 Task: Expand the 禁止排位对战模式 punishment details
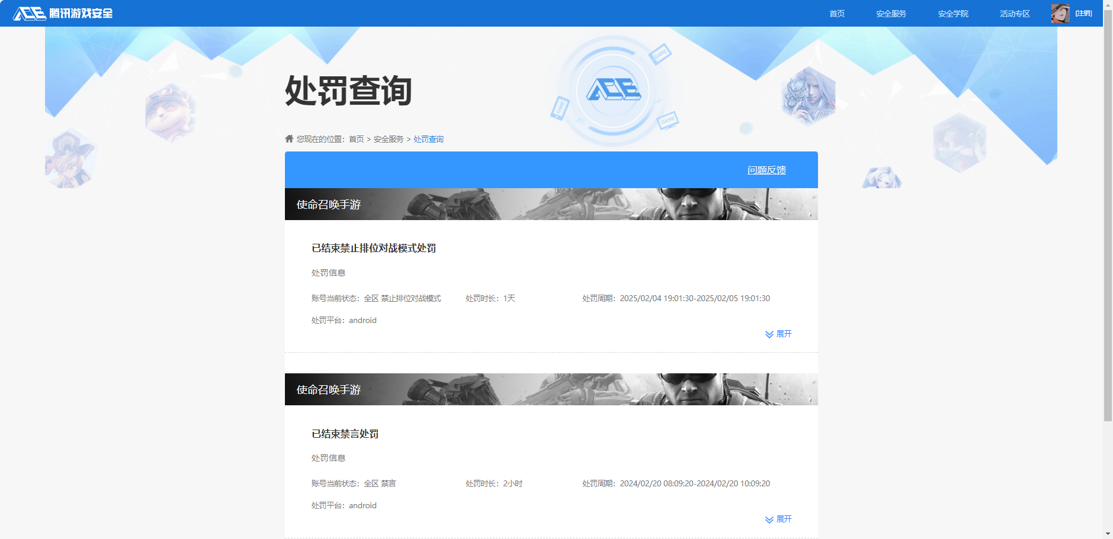[x=778, y=334]
